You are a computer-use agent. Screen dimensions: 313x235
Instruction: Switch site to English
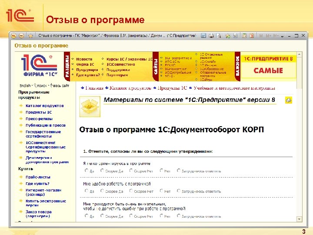coord(25,86)
